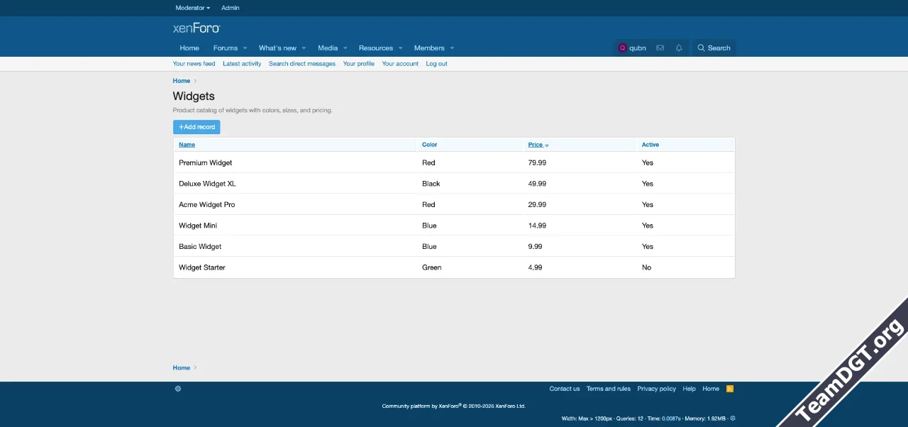Click the qubn user avatar
The width and height of the screenshot is (908, 427).
click(x=623, y=48)
